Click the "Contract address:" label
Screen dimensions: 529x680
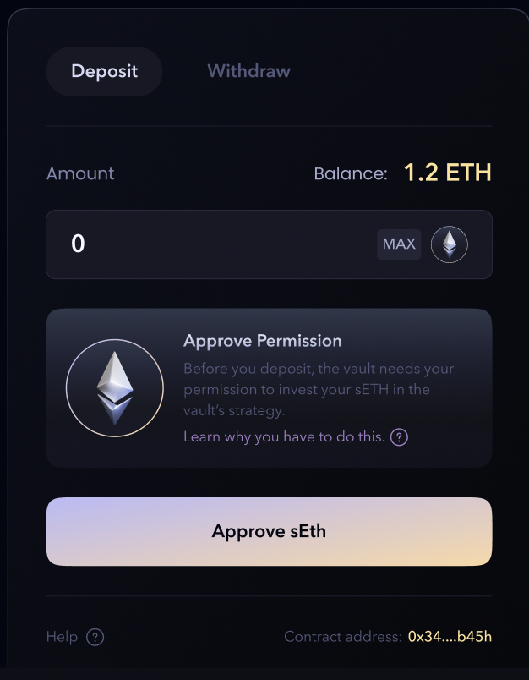pos(342,637)
